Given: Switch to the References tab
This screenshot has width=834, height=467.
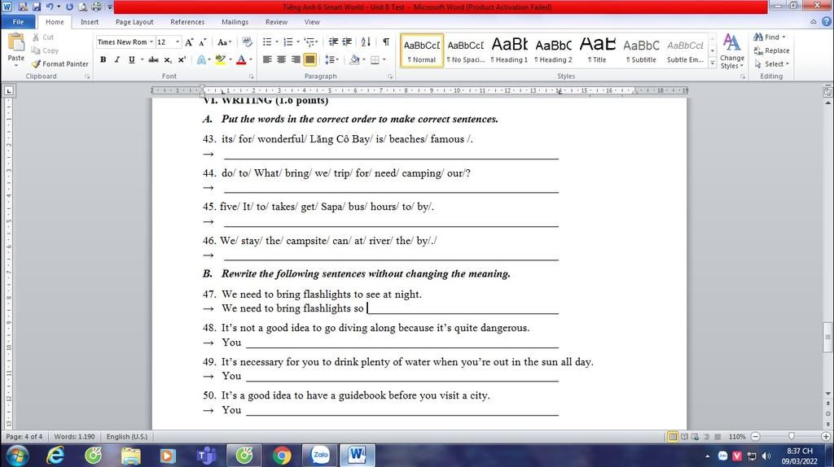Looking at the screenshot, I should [x=187, y=22].
